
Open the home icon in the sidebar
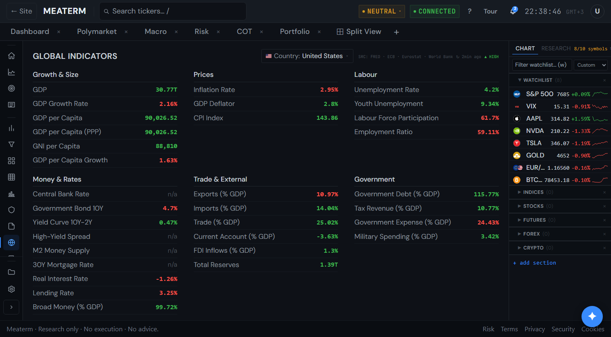point(11,56)
